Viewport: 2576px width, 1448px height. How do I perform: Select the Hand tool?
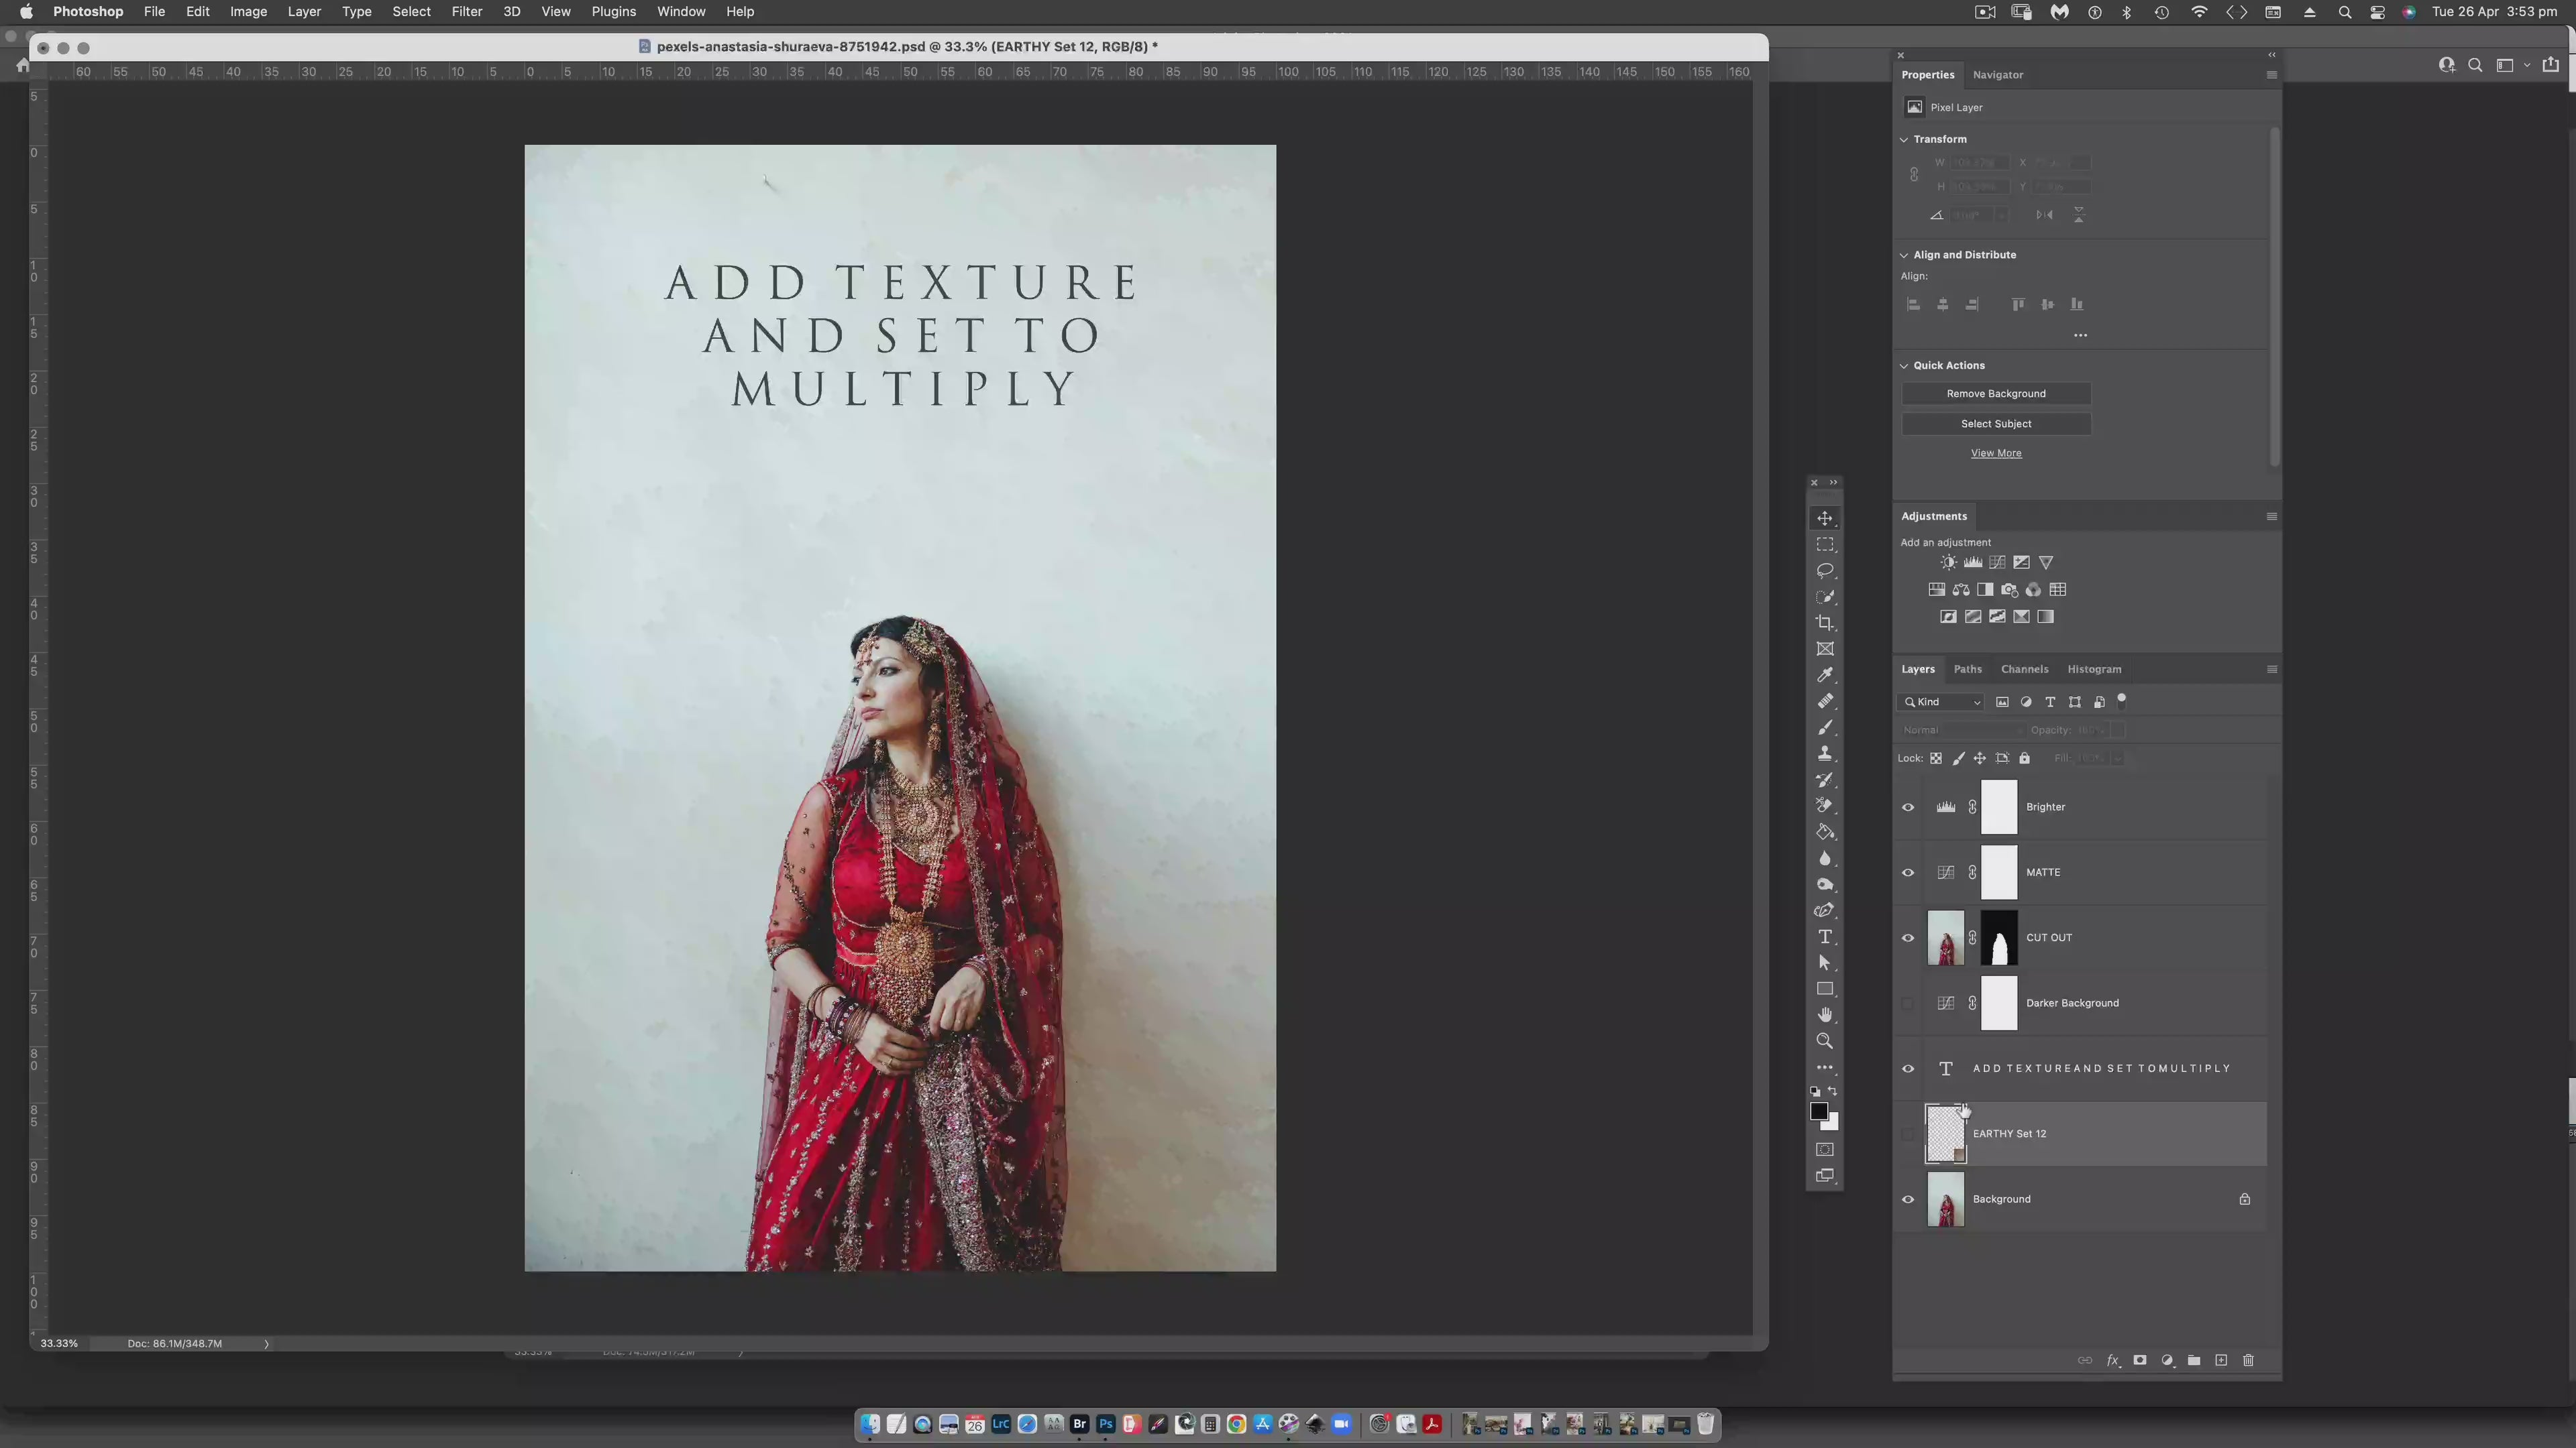tap(1825, 1014)
